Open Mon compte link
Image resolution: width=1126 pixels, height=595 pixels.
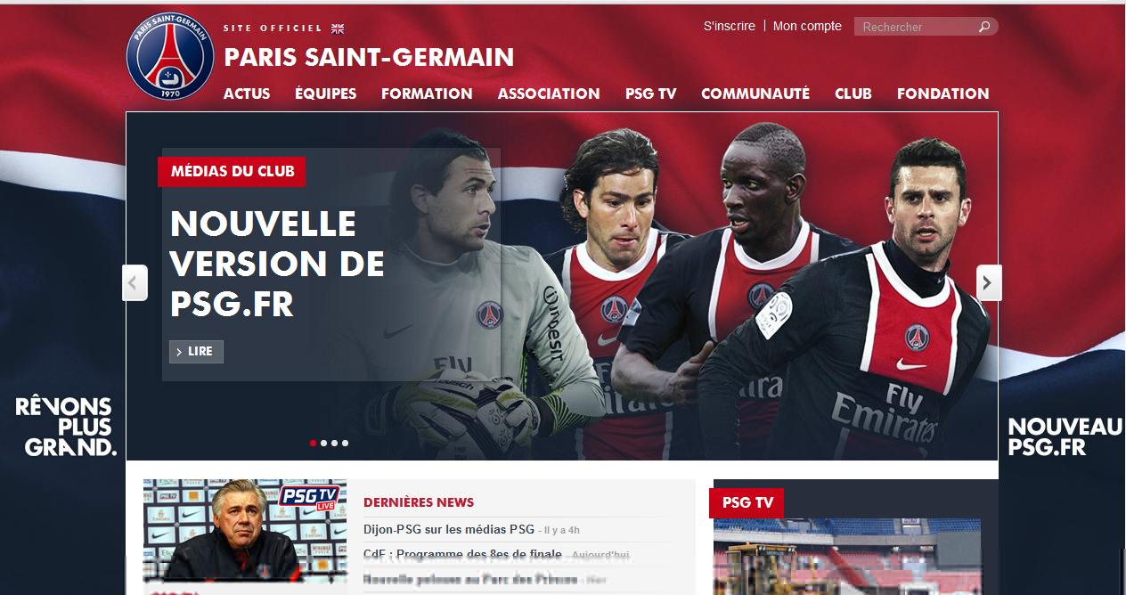coord(807,26)
